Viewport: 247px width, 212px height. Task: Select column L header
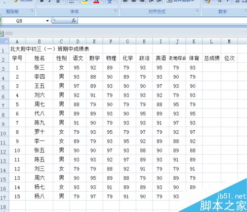tap(211, 41)
